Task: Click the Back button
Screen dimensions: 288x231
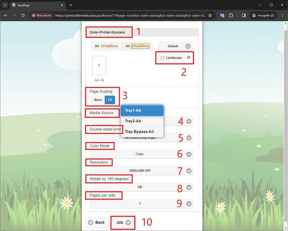Action: coord(97,223)
